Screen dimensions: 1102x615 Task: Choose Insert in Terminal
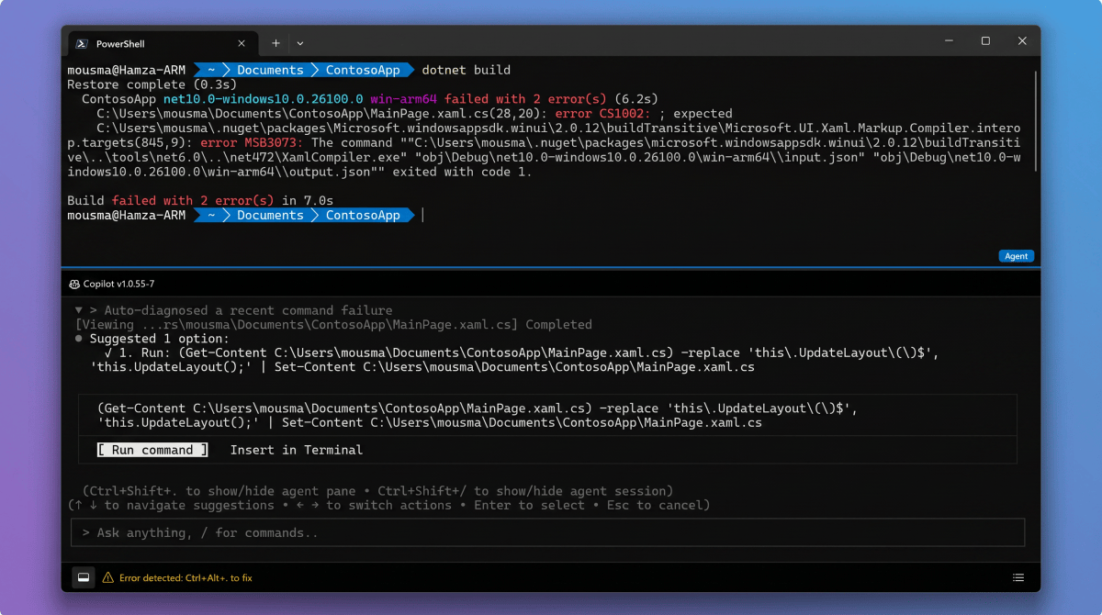[x=297, y=450]
